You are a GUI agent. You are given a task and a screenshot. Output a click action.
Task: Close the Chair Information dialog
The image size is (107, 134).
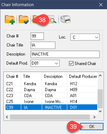pos(101,5)
